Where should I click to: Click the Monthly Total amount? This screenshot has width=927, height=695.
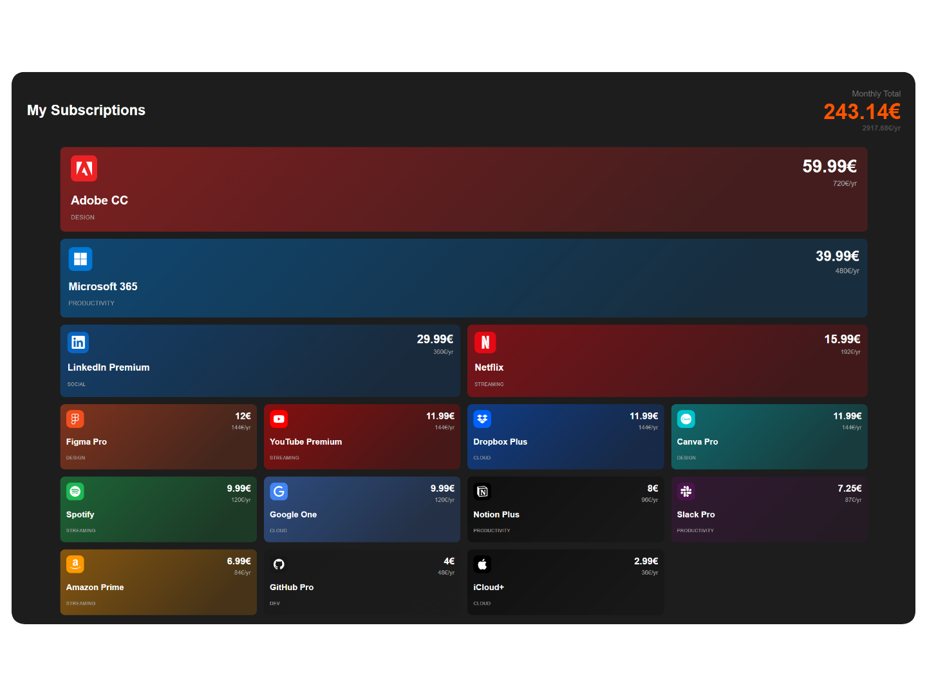click(x=862, y=111)
